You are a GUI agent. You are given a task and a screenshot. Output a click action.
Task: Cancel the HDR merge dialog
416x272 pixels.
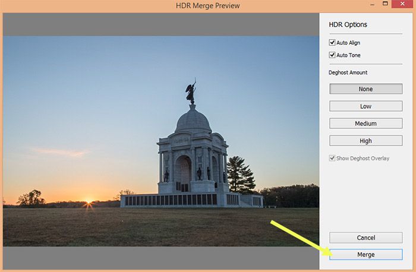365,238
